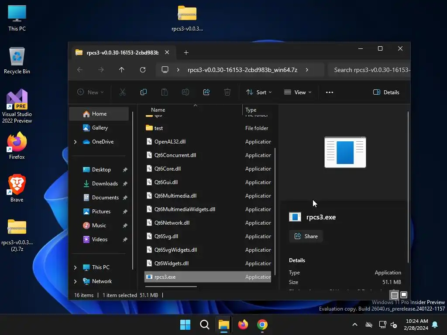447x335 pixels.
Task: Open the Sort dropdown
Action: tap(259, 92)
